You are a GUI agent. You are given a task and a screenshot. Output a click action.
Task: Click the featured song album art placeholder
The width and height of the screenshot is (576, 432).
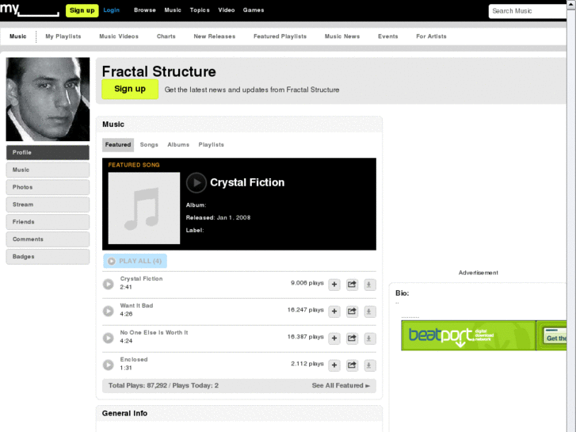[144, 208]
